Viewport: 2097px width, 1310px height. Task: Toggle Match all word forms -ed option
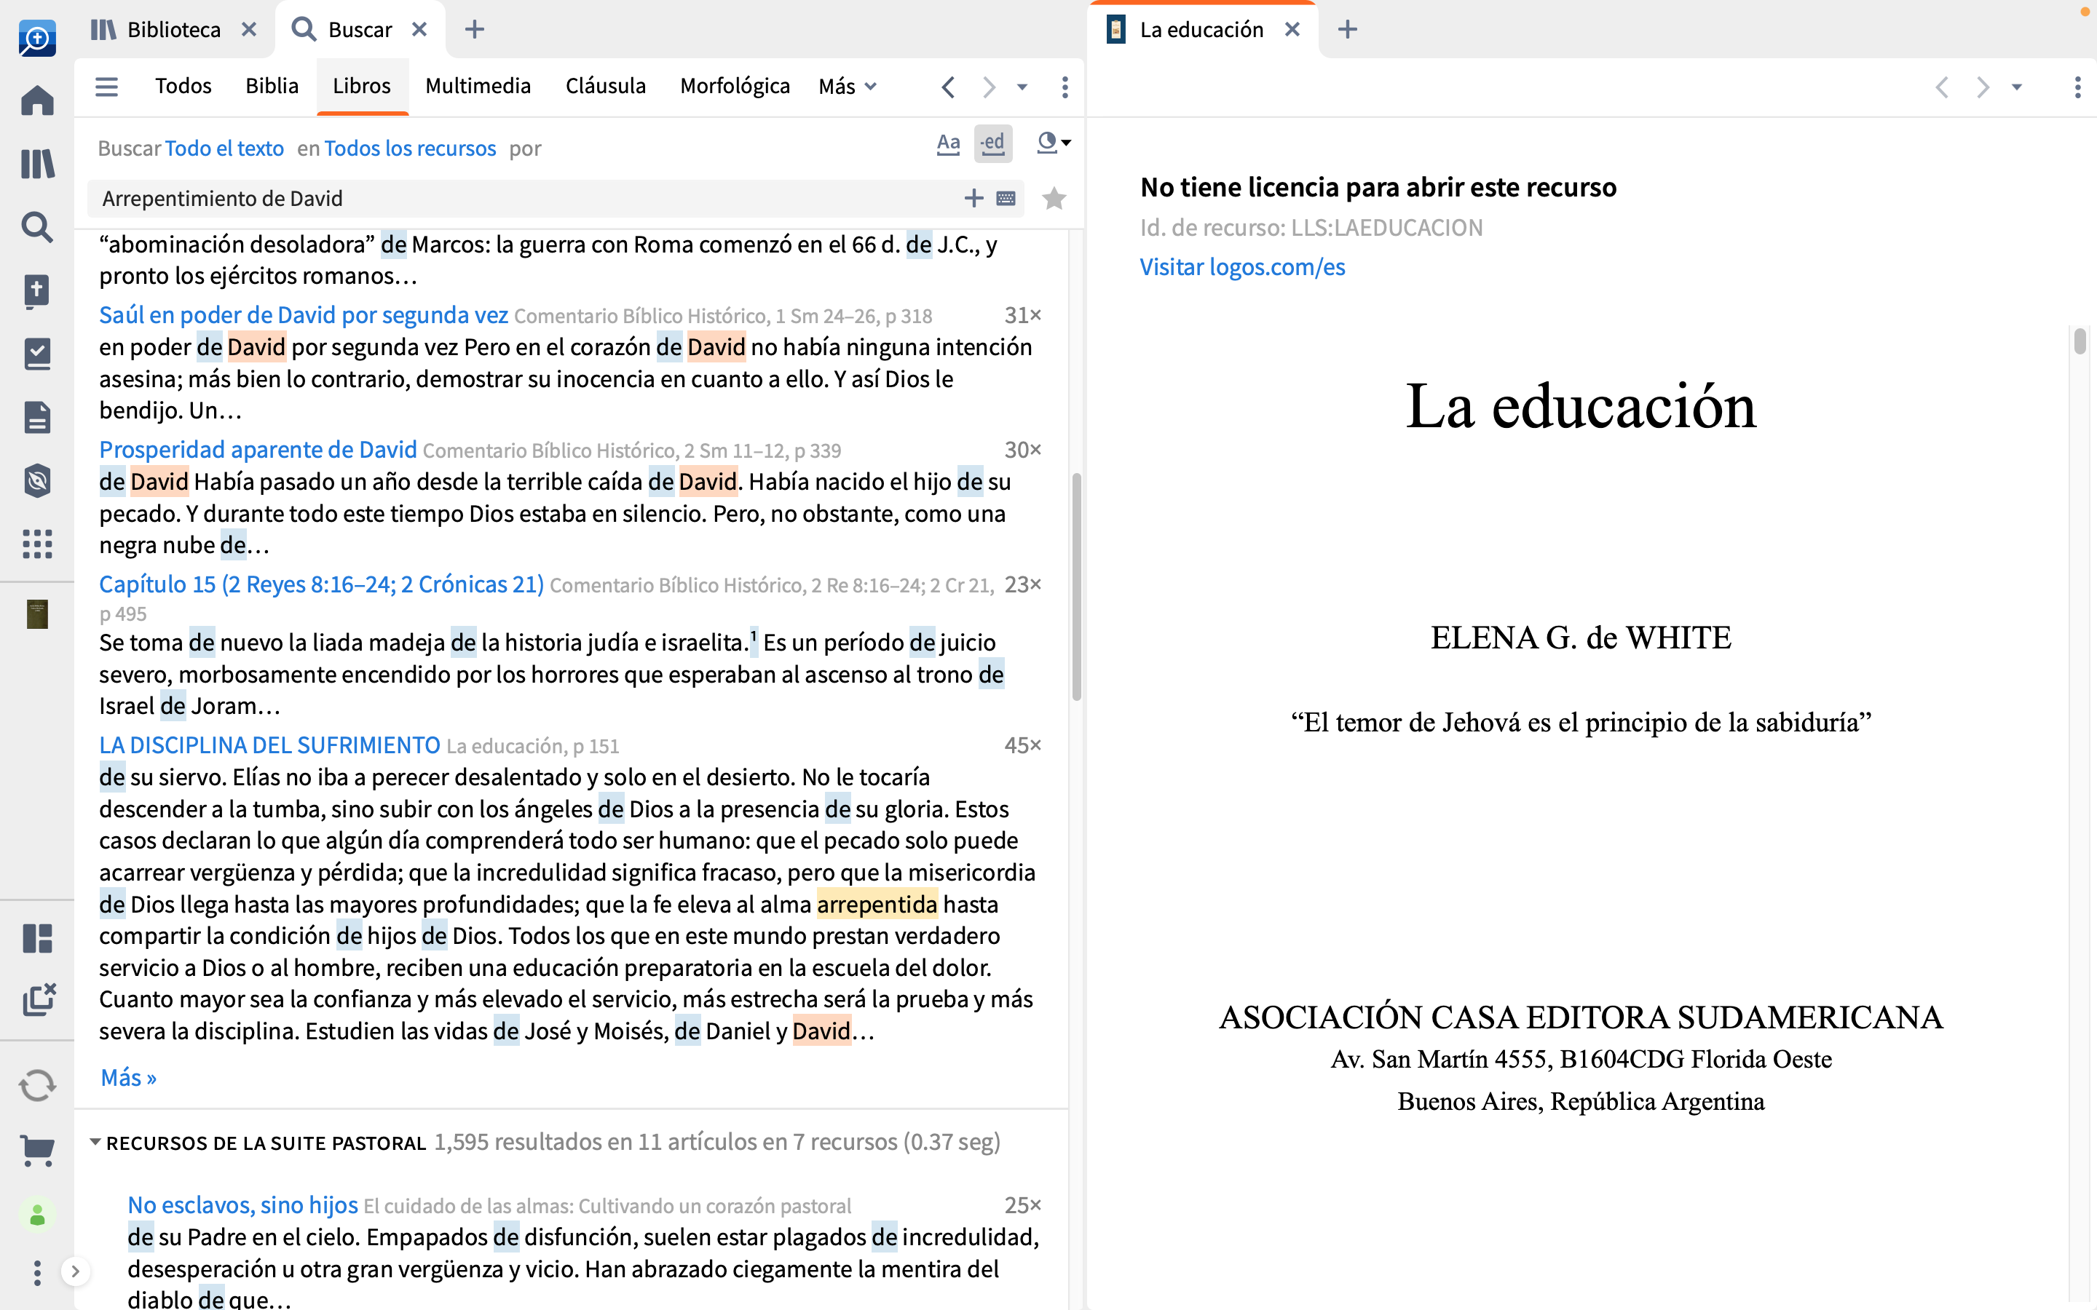point(993,143)
